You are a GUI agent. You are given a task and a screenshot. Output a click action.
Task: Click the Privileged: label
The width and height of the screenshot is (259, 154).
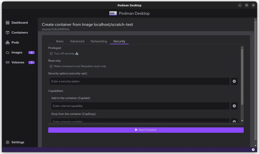click(x=55, y=48)
